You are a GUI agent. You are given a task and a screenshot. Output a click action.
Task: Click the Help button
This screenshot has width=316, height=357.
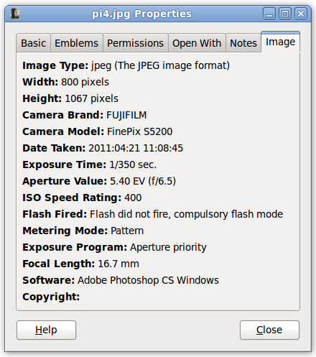pyautogui.click(x=46, y=330)
